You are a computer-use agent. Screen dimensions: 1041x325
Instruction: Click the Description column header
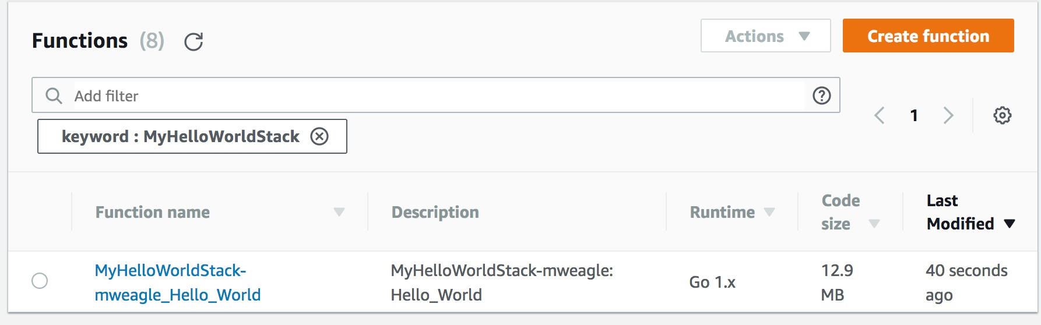(x=435, y=212)
